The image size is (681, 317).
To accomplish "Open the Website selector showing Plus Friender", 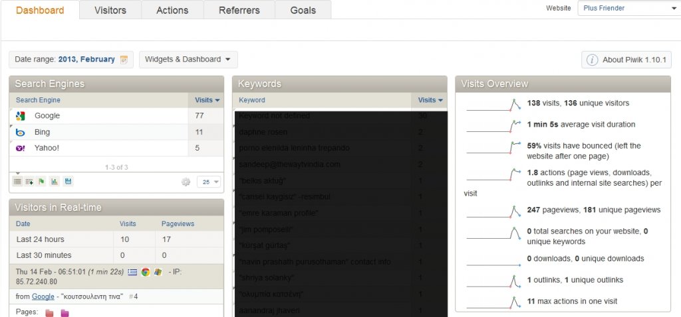I will [629, 8].
